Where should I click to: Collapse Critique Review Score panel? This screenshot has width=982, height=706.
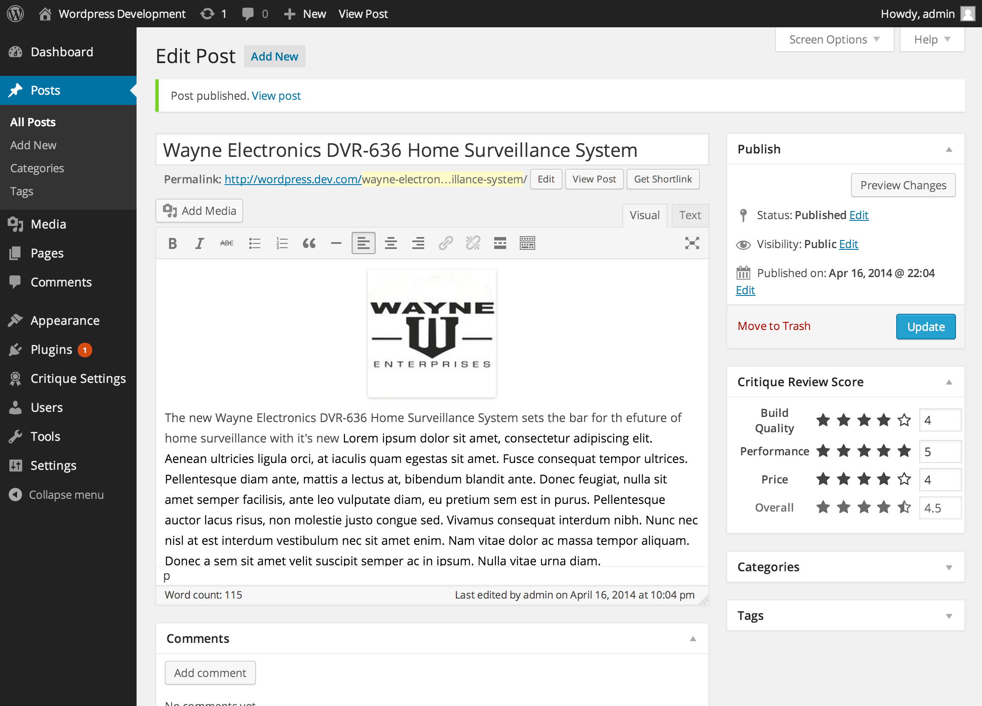click(x=949, y=382)
